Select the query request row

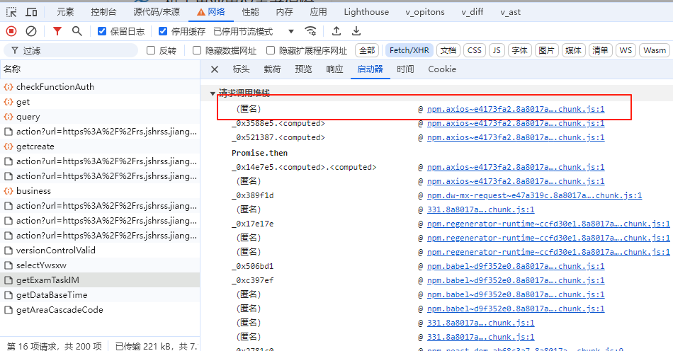pos(100,117)
